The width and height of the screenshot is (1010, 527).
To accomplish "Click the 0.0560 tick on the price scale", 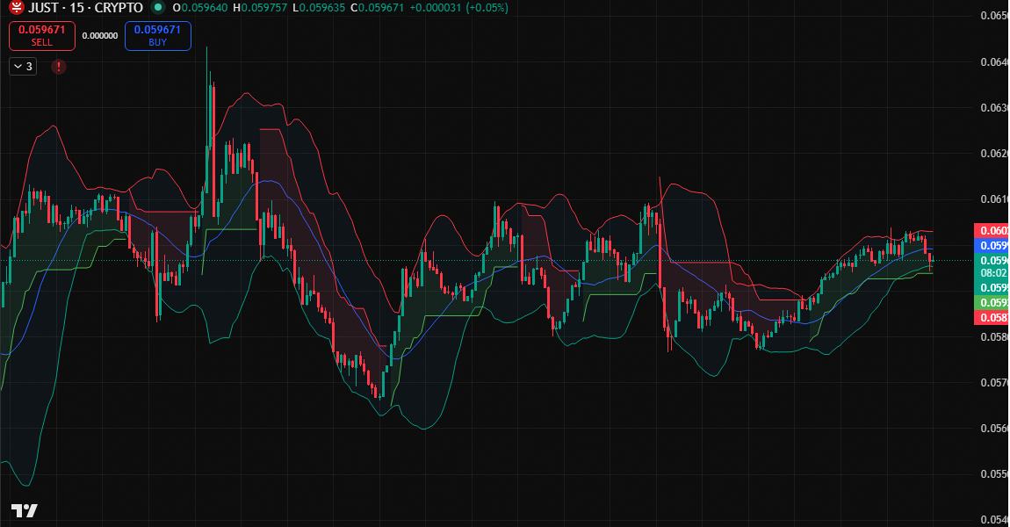I will 993,429.
